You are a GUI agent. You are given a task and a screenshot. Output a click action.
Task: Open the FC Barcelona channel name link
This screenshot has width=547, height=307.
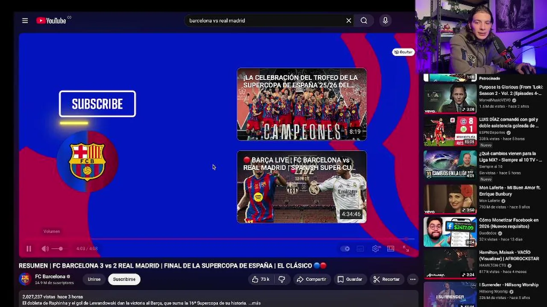tap(50, 277)
